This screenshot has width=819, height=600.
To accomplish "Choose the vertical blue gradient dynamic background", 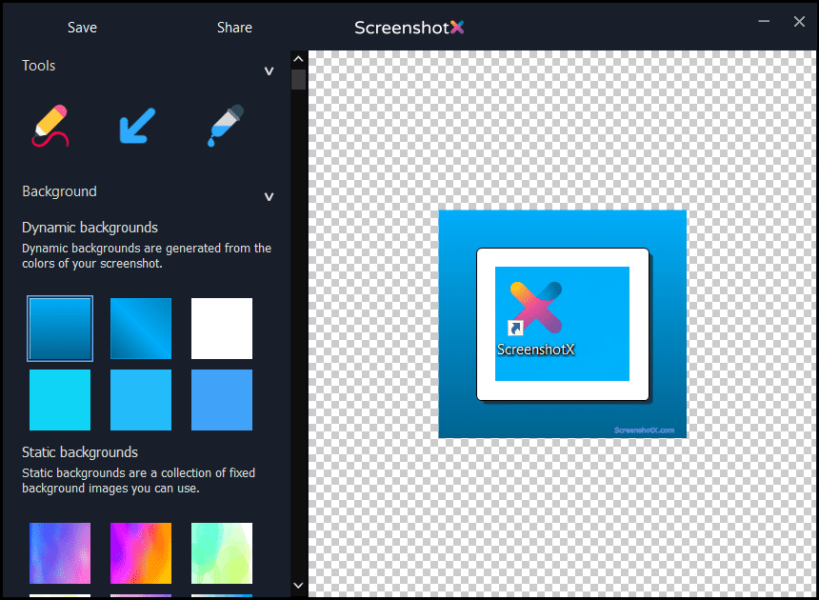I will click(60, 329).
